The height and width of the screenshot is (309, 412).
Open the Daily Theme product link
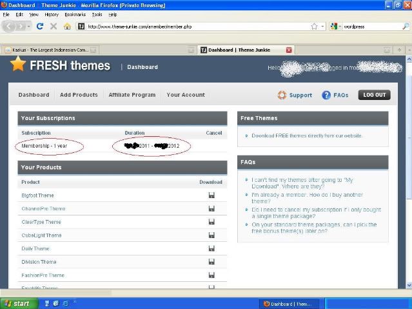coord(35,248)
